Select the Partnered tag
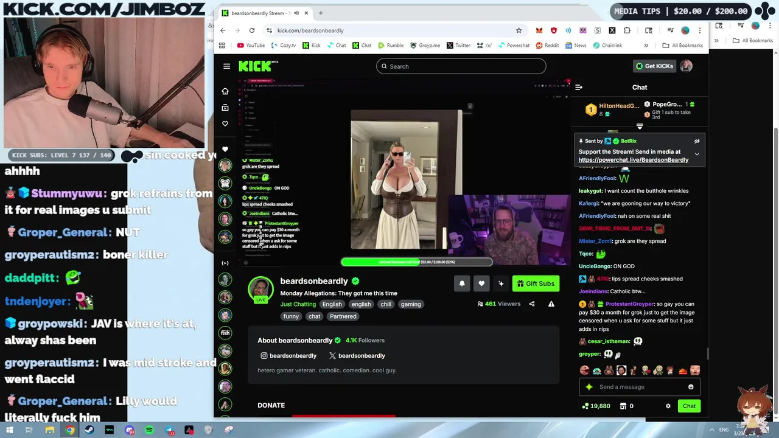This screenshot has height=438, width=779. [x=343, y=316]
